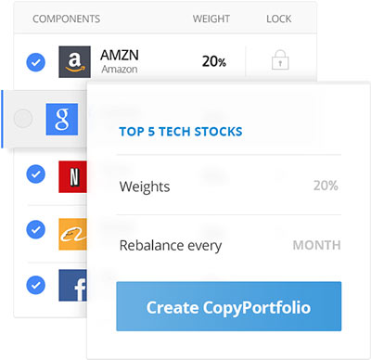This screenshot has height=360, width=371.
Task: Select the Netflix logo icon
Action: (x=73, y=176)
